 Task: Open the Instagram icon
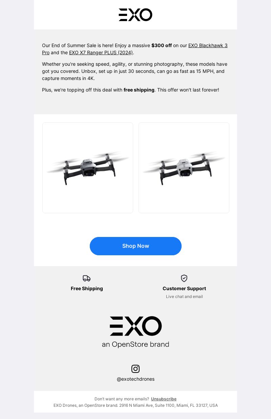(x=135, y=369)
